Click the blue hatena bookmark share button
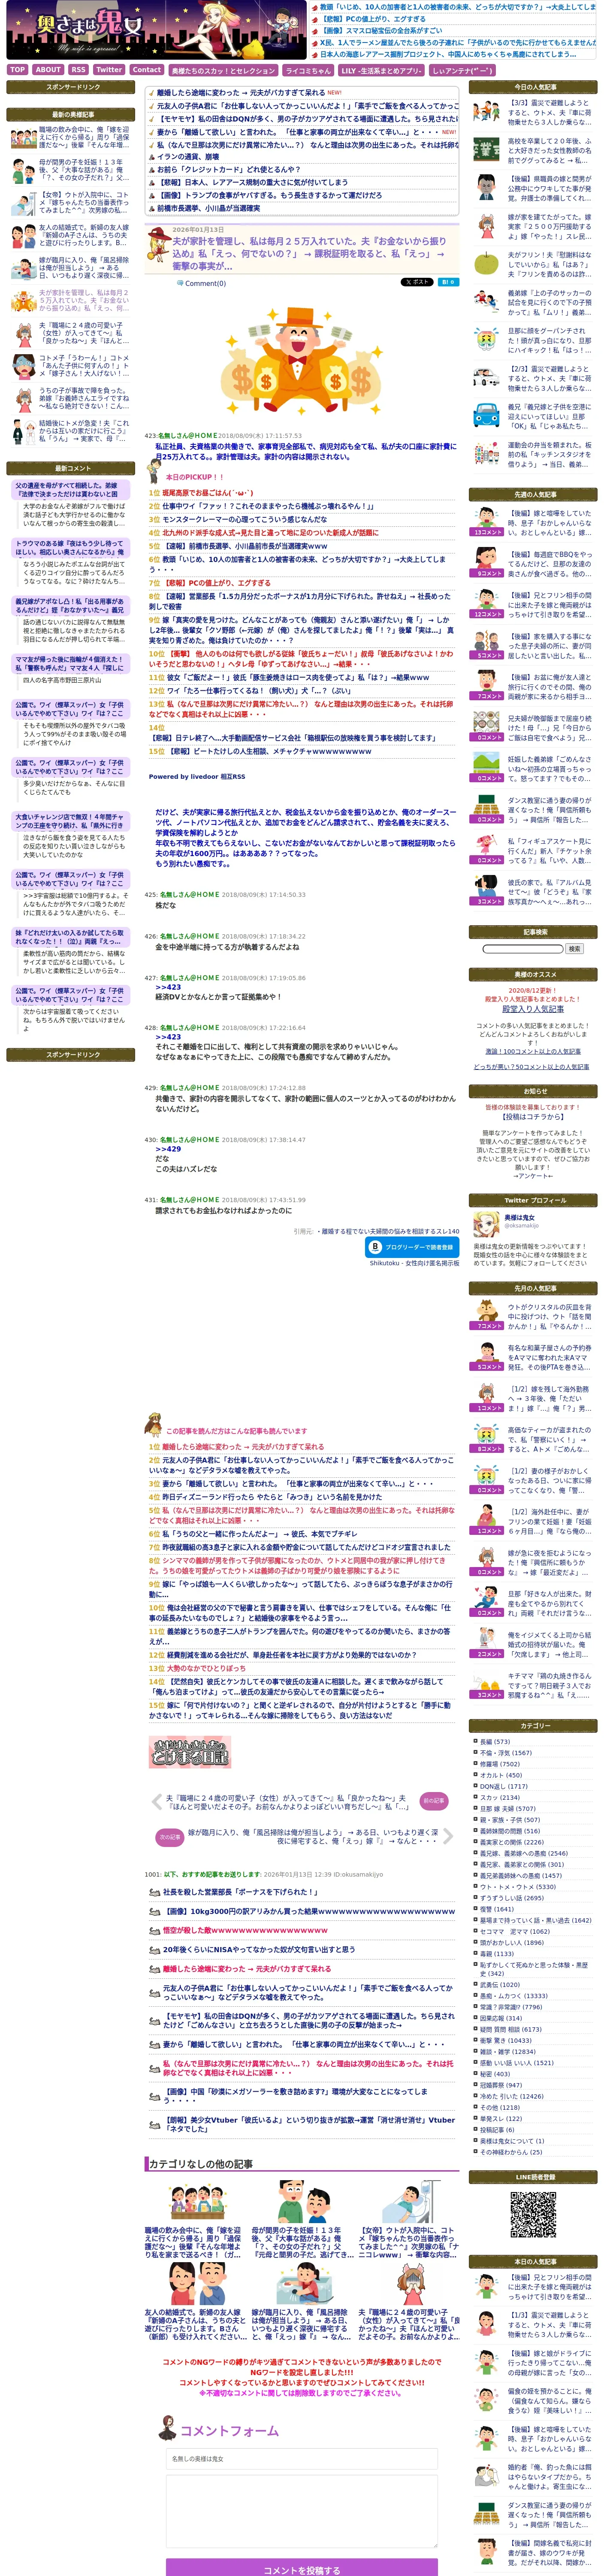The width and height of the screenshot is (604, 2576). click(449, 283)
